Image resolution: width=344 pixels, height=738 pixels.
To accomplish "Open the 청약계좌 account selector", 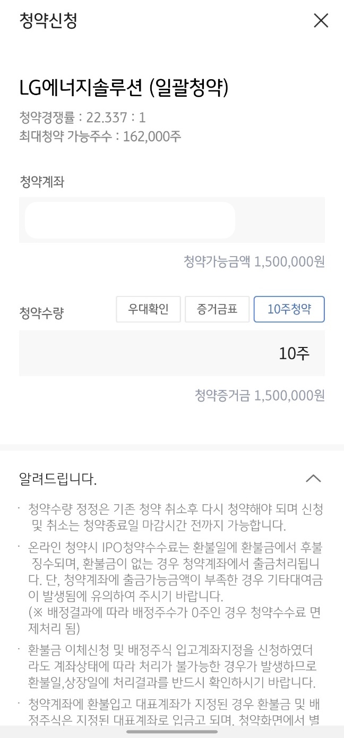I will 172,220.
